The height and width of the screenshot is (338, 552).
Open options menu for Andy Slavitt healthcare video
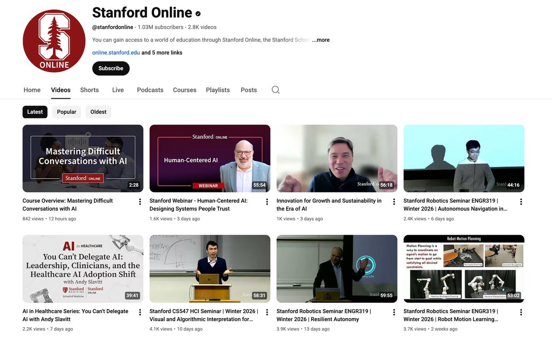(x=140, y=312)
